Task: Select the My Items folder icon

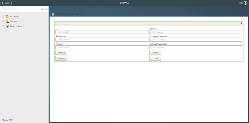Action: click(7, 21)
